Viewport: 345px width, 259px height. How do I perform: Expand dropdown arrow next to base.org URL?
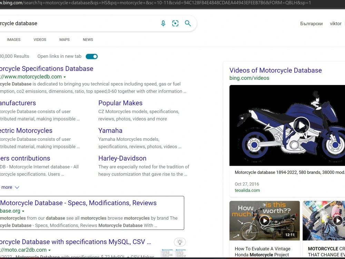click(x=23, y=211)
